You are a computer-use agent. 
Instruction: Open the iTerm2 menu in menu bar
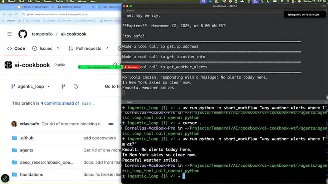click(12, 1)
